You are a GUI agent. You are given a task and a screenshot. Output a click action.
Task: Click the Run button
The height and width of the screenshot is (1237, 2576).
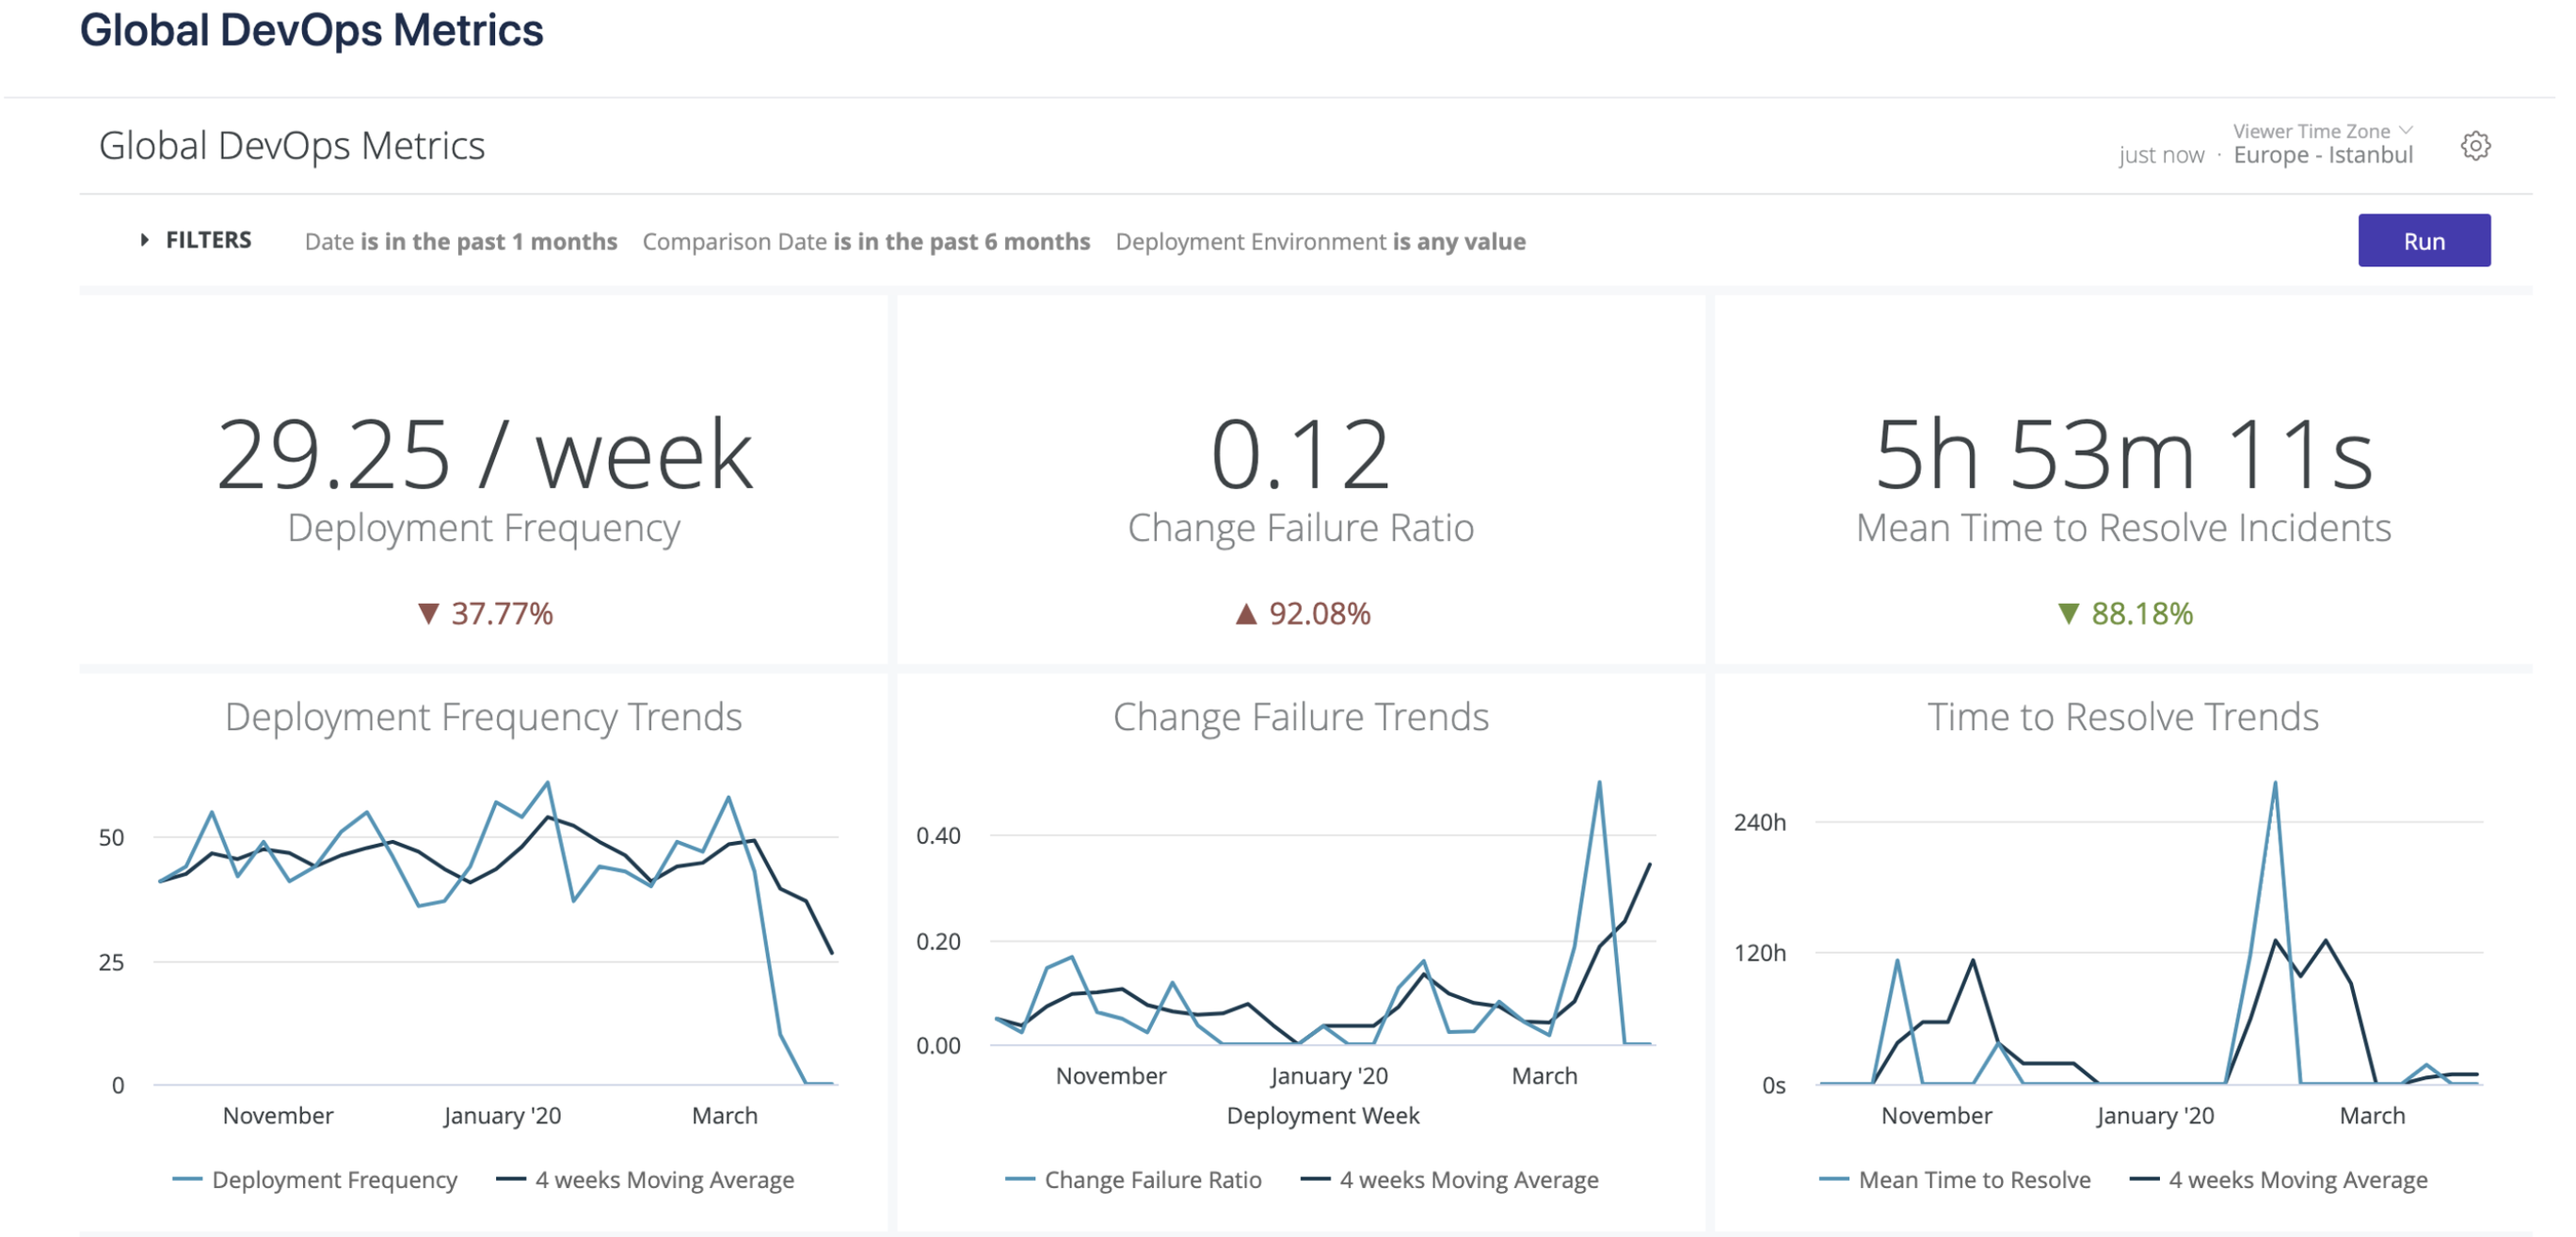click(x=2424, y=241)
